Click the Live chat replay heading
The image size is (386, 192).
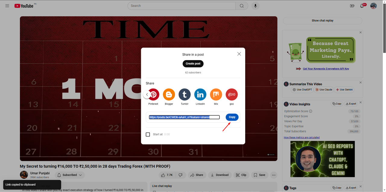[162, 186]
